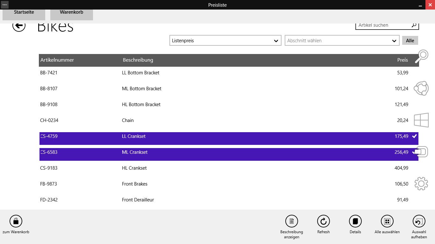Select the Alle auswählen icon

click(387, 221)
